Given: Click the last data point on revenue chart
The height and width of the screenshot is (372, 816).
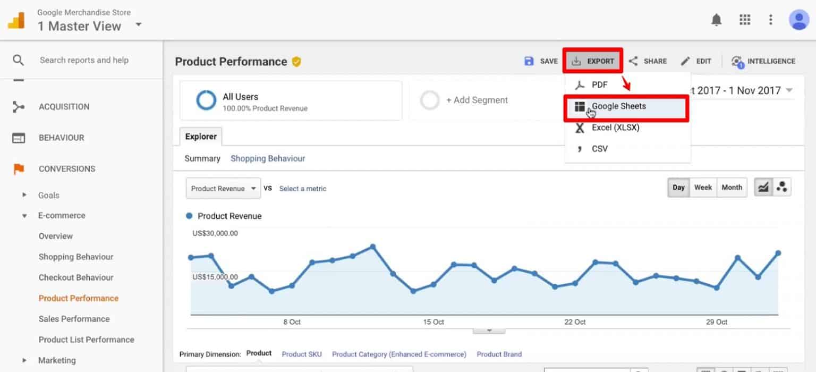Looking at the screenshot, I should click(x=778, y=253).
